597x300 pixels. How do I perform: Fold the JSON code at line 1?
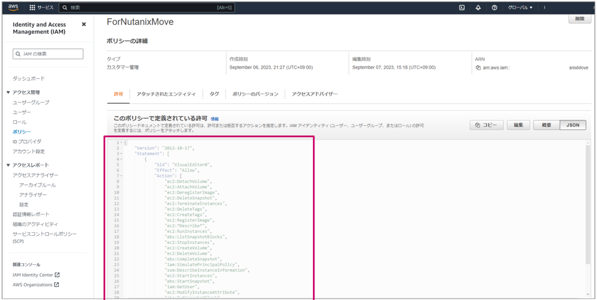[121, 143]
